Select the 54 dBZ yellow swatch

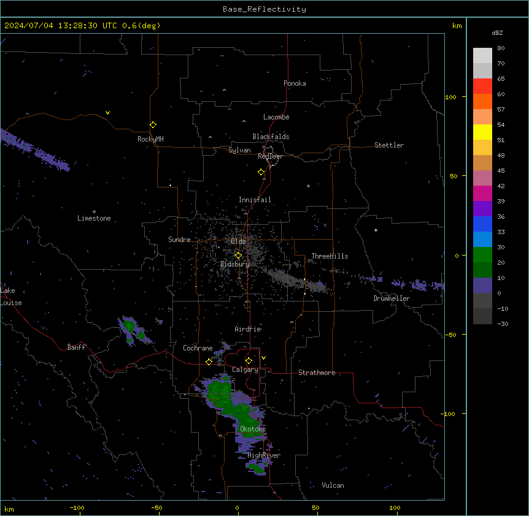[x=482, y=132]
